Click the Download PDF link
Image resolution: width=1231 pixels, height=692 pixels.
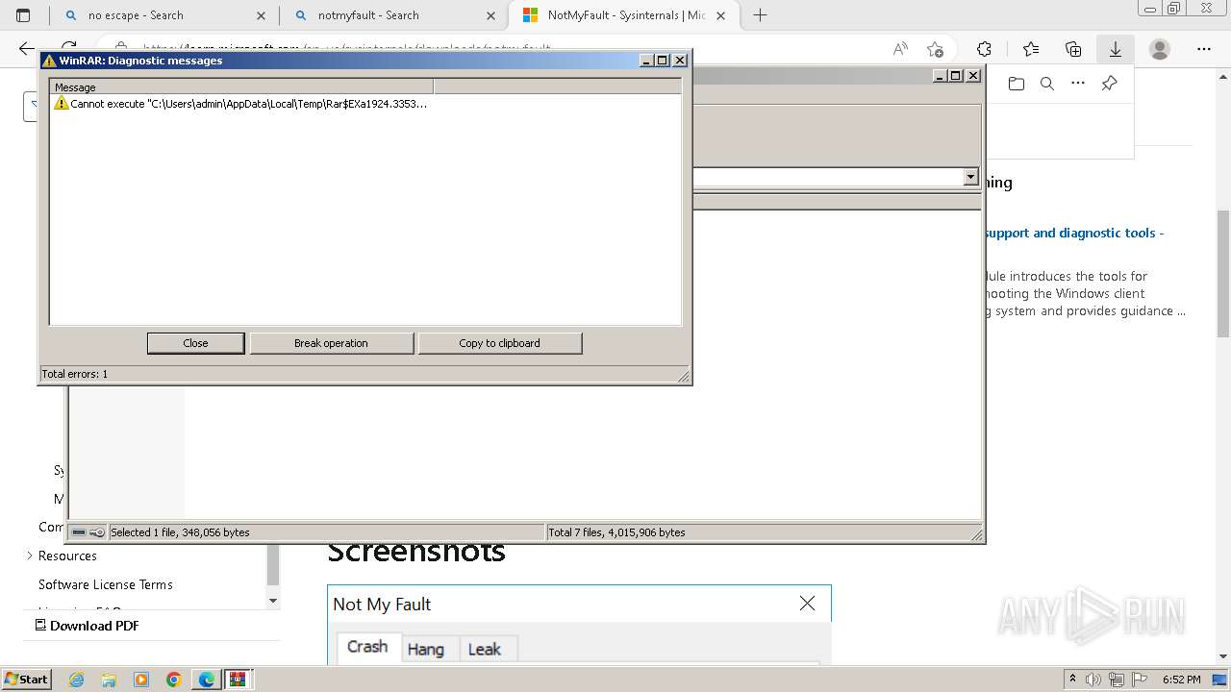pos(87,626)
